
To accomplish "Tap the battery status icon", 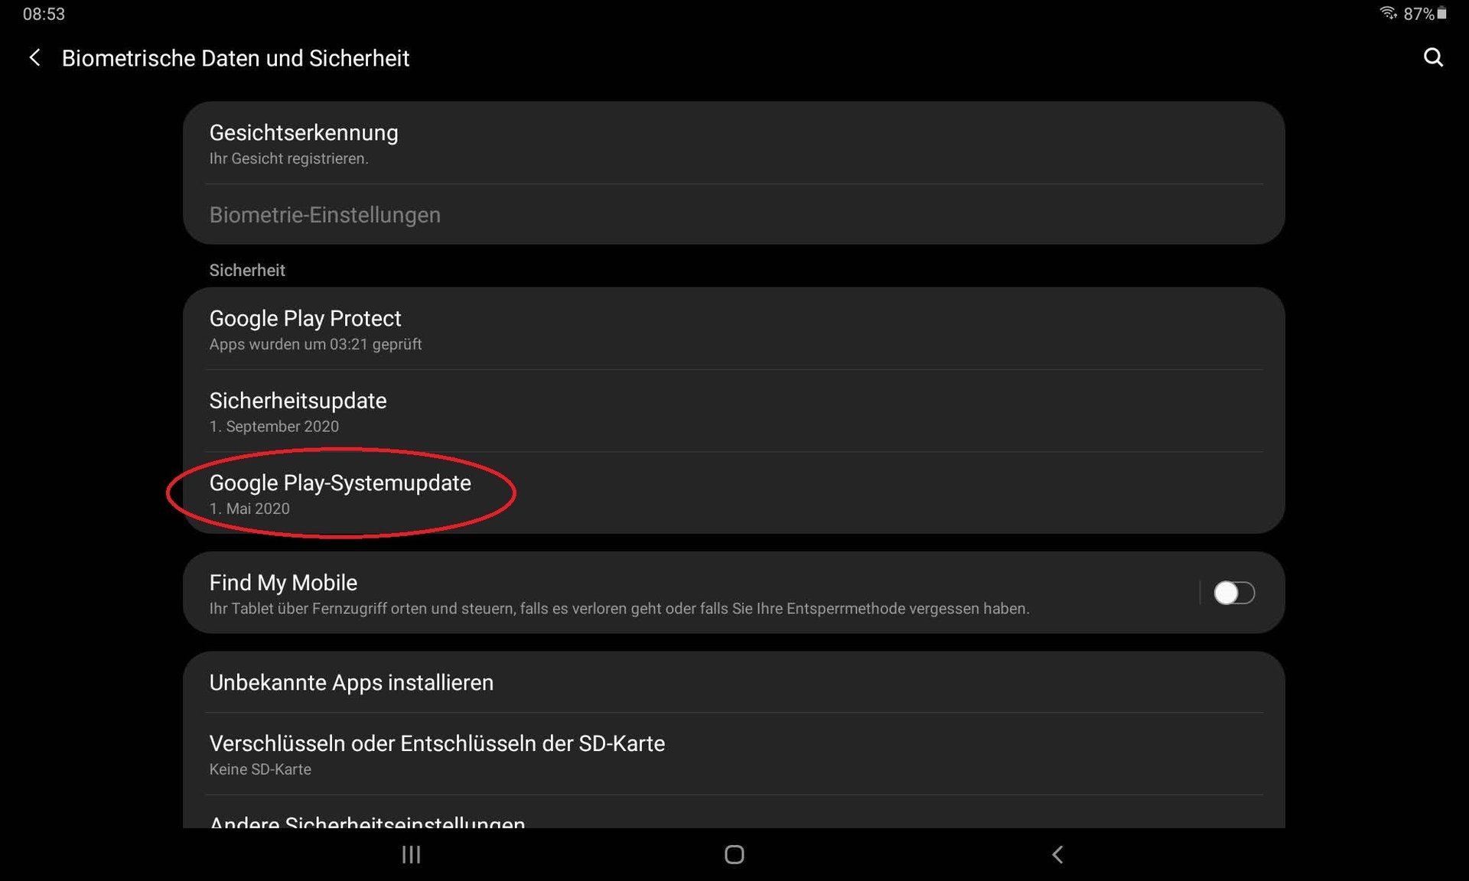I will pos(1441,13).
